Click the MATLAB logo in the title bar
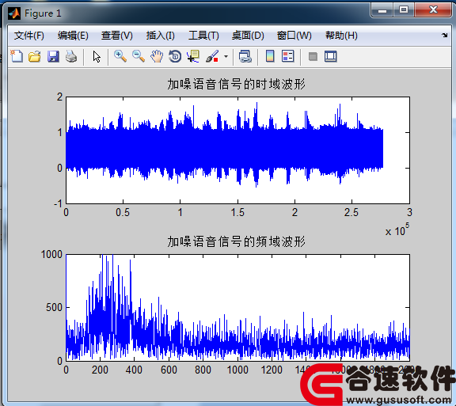456x406 pixels. point(14,13)
